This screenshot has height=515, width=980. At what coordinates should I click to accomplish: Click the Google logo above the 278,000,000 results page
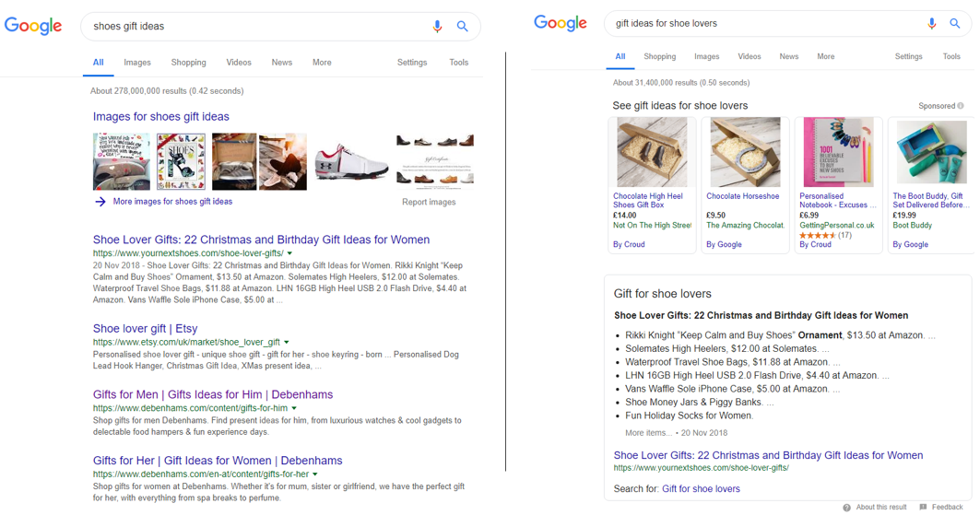click(x=33, y=26)
